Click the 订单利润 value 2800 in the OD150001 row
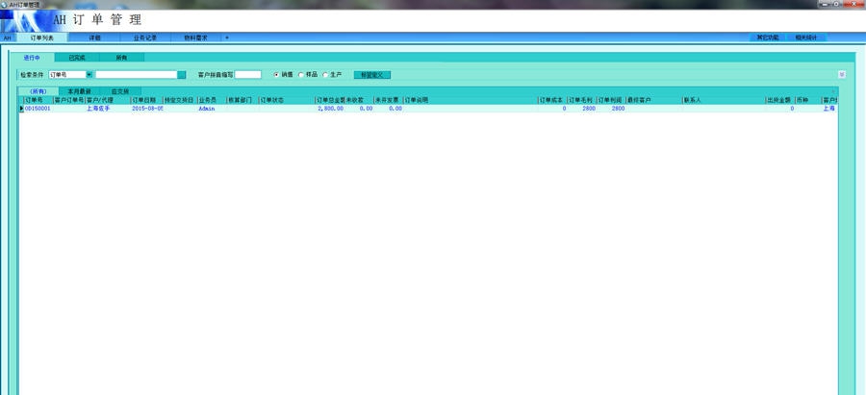Screen dimensions: 866x395 (x=611, y=109)
